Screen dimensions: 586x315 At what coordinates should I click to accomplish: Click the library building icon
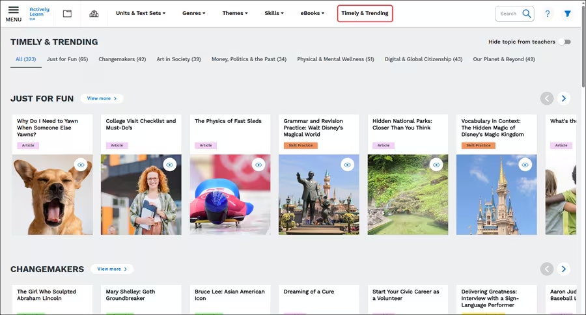click(94, 14)
